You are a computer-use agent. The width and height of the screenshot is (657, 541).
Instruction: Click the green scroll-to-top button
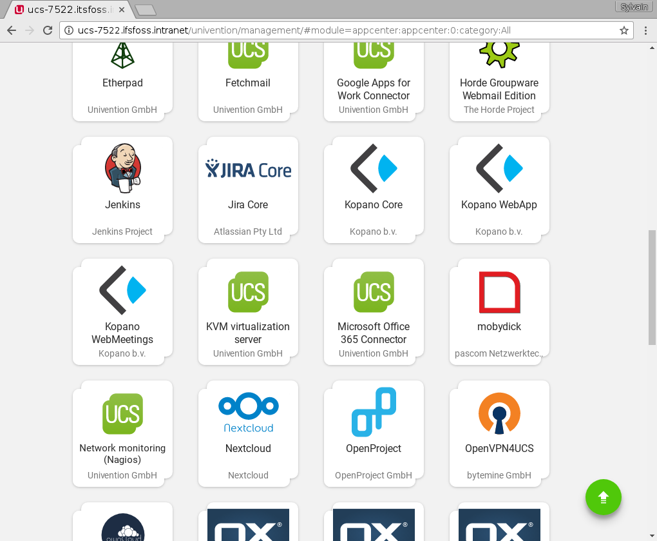coord(603,497)
